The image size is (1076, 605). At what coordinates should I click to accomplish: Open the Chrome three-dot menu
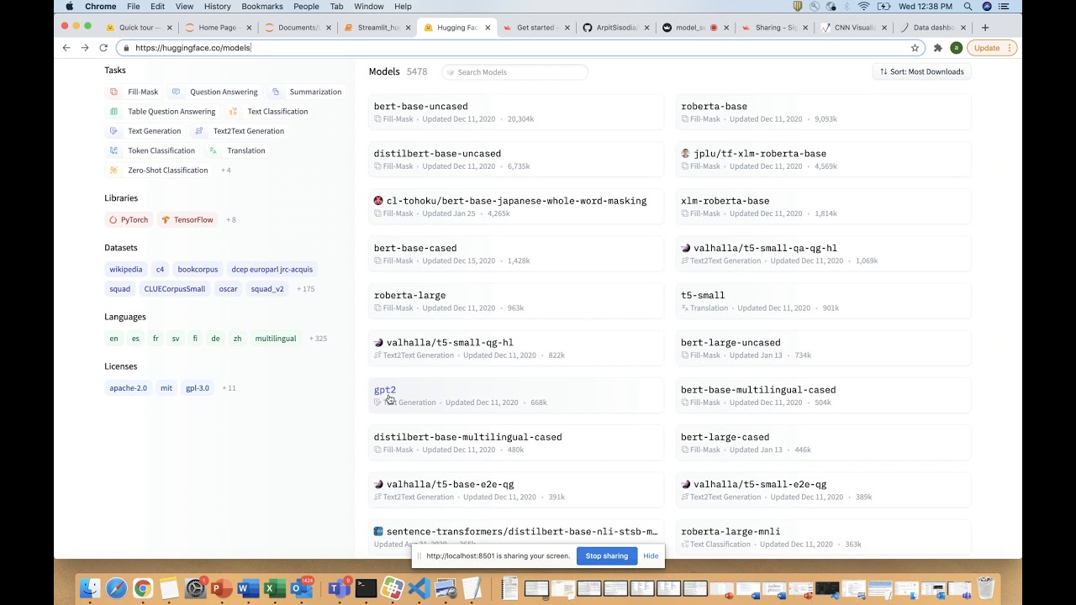[x=1010, y=48]
